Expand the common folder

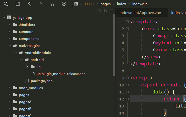10,32
